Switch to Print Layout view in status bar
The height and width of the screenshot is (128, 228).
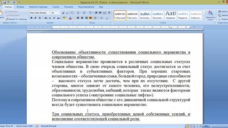pos(188,126)
